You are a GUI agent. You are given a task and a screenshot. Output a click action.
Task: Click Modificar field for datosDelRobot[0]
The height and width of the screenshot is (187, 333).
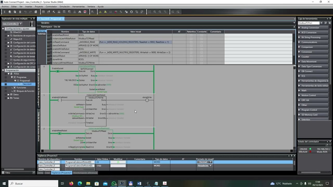118,166
